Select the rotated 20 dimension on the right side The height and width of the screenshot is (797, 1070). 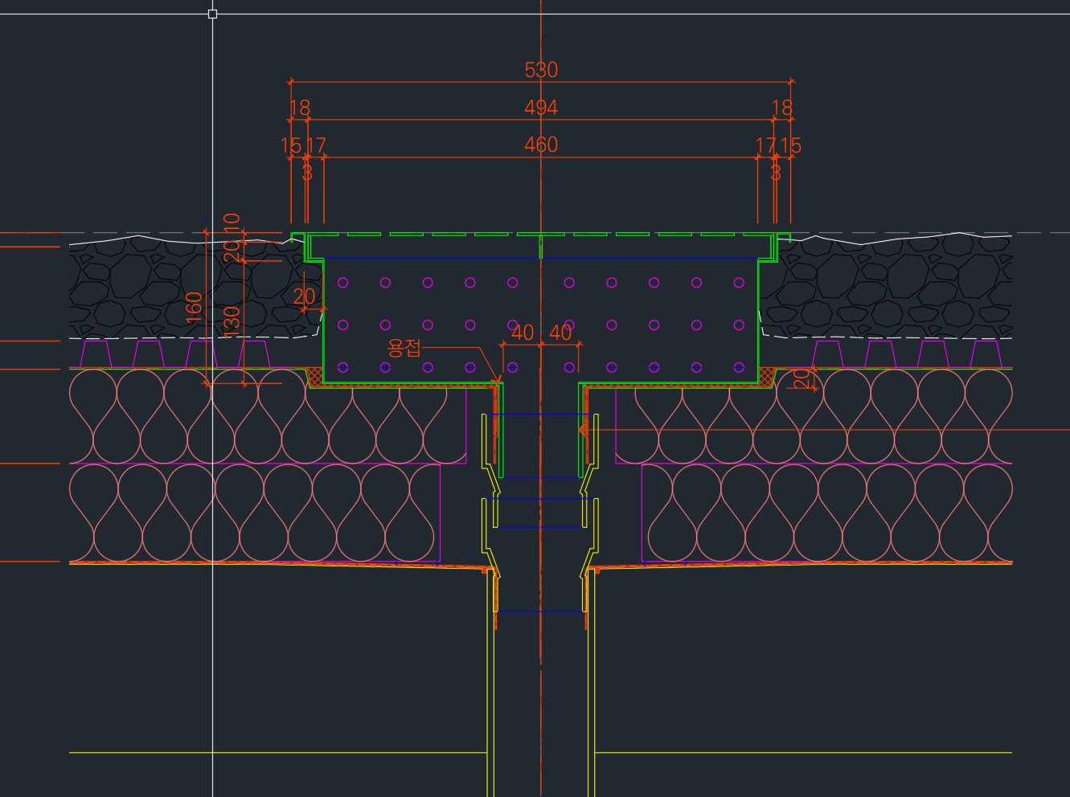(x=802, y=378)
